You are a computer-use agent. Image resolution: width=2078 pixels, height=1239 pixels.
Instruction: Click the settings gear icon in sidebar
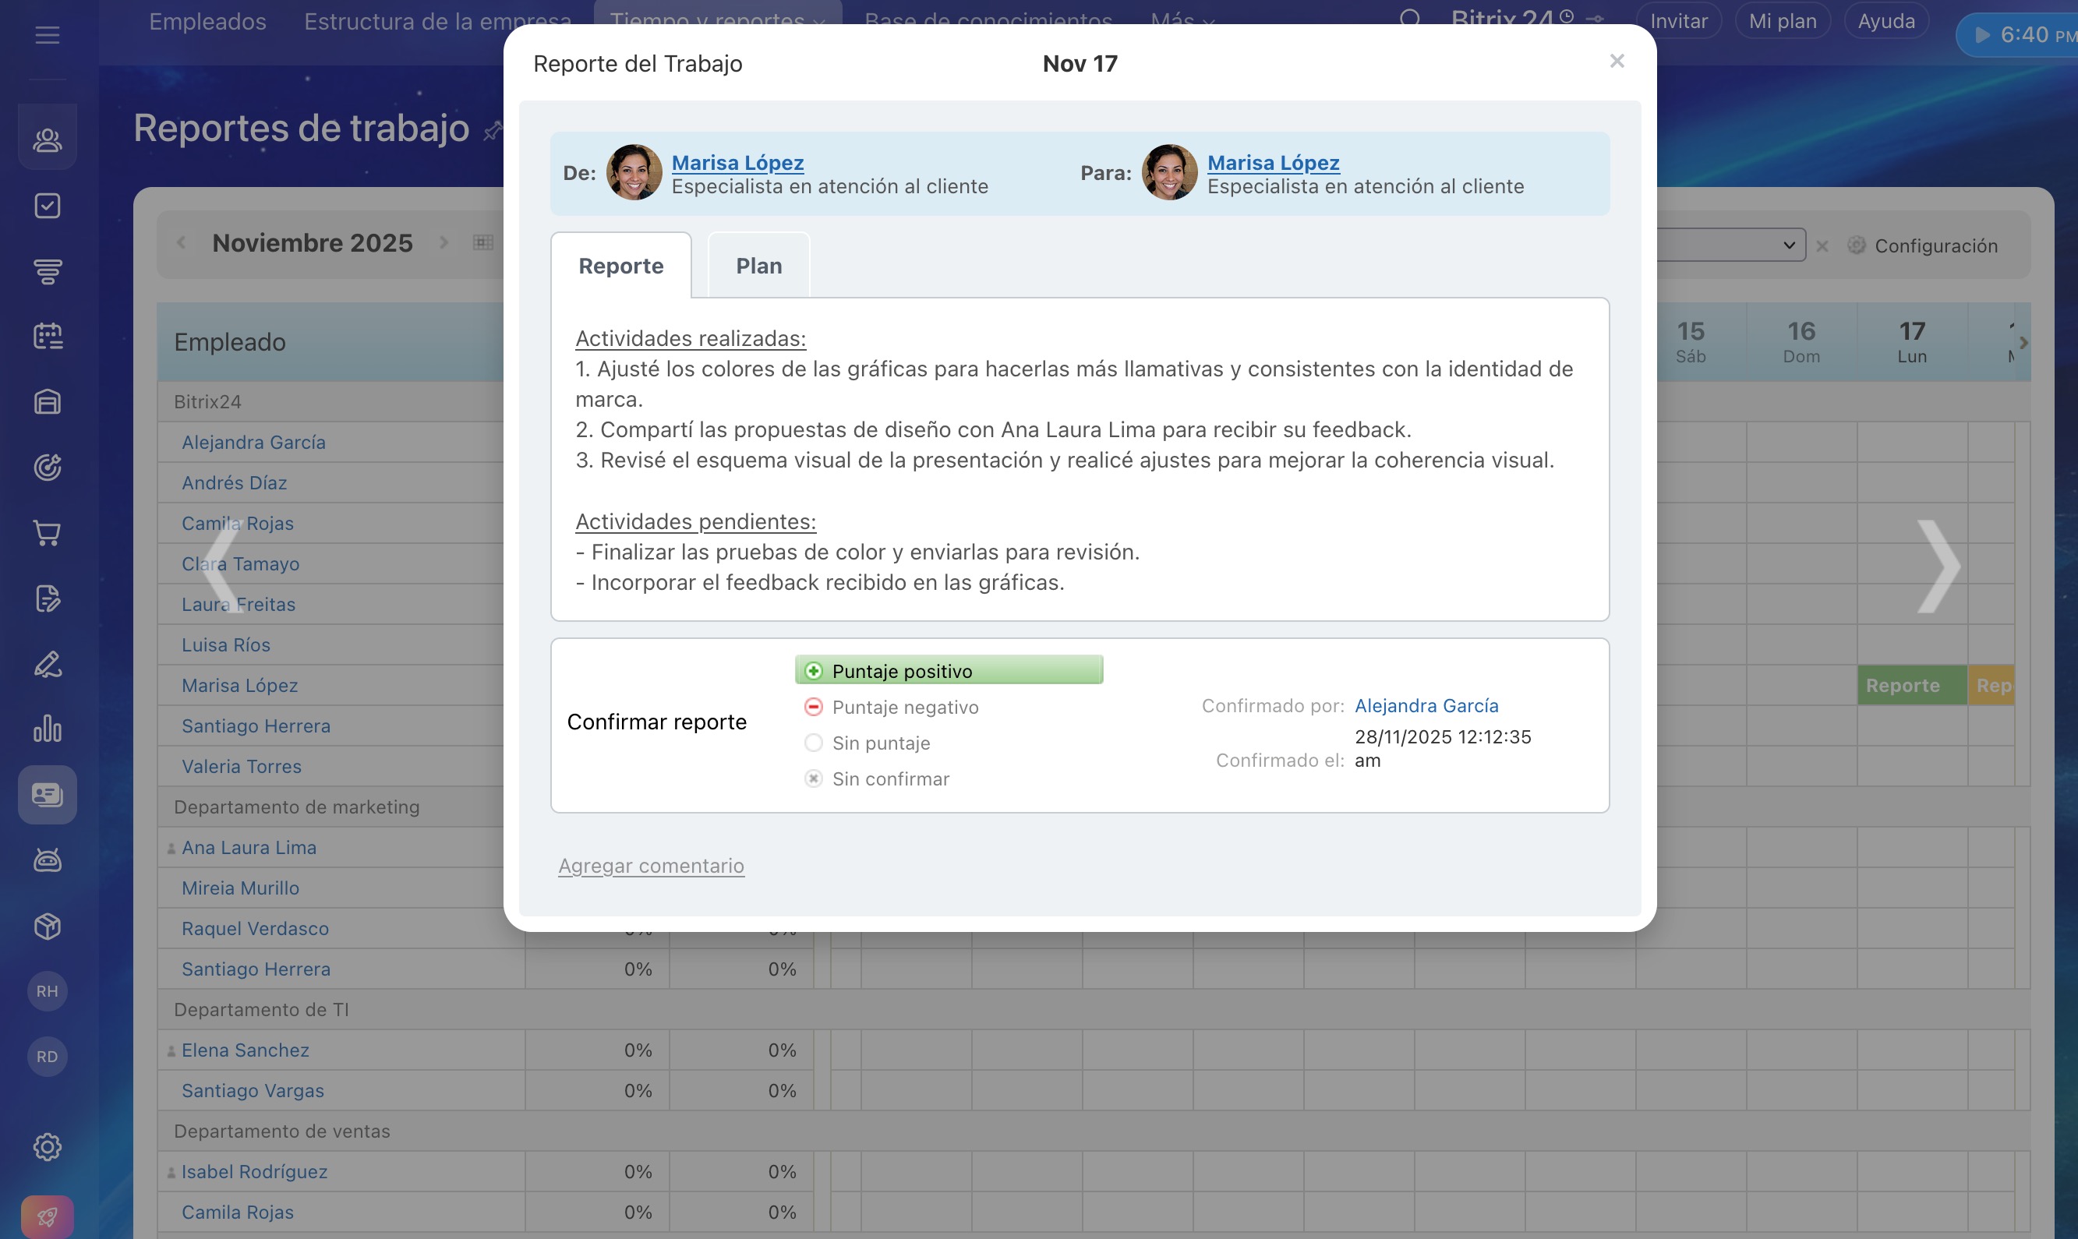click(x=47, y=1147)
